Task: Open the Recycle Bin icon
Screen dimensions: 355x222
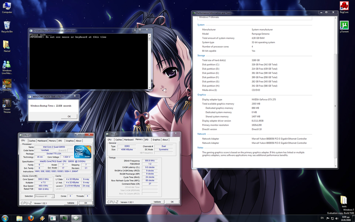Action: pos(7,27)
